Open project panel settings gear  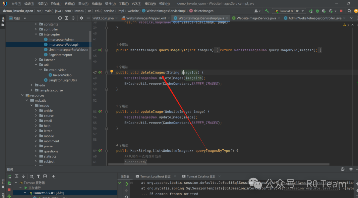[x=82, y=18]
